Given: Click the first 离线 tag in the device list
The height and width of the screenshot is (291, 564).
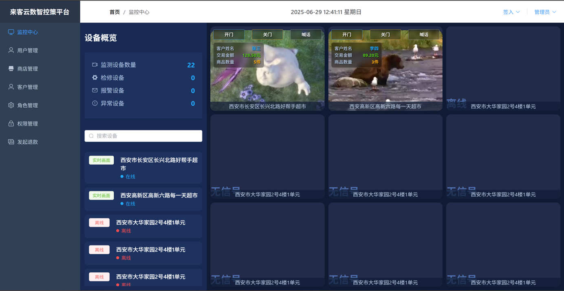Looking at the screenshot, I should (x=99, y=223).
